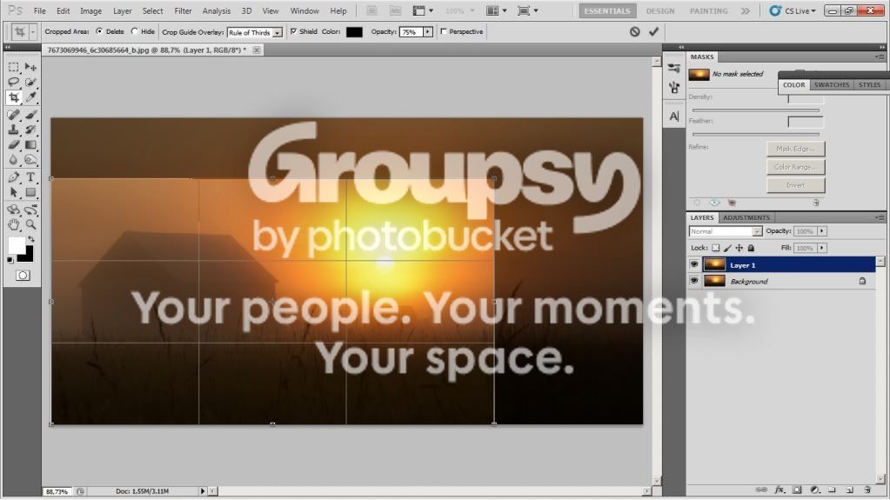Open the Image menu
This screenshot has height=500, width=890.
coord(90,10)
